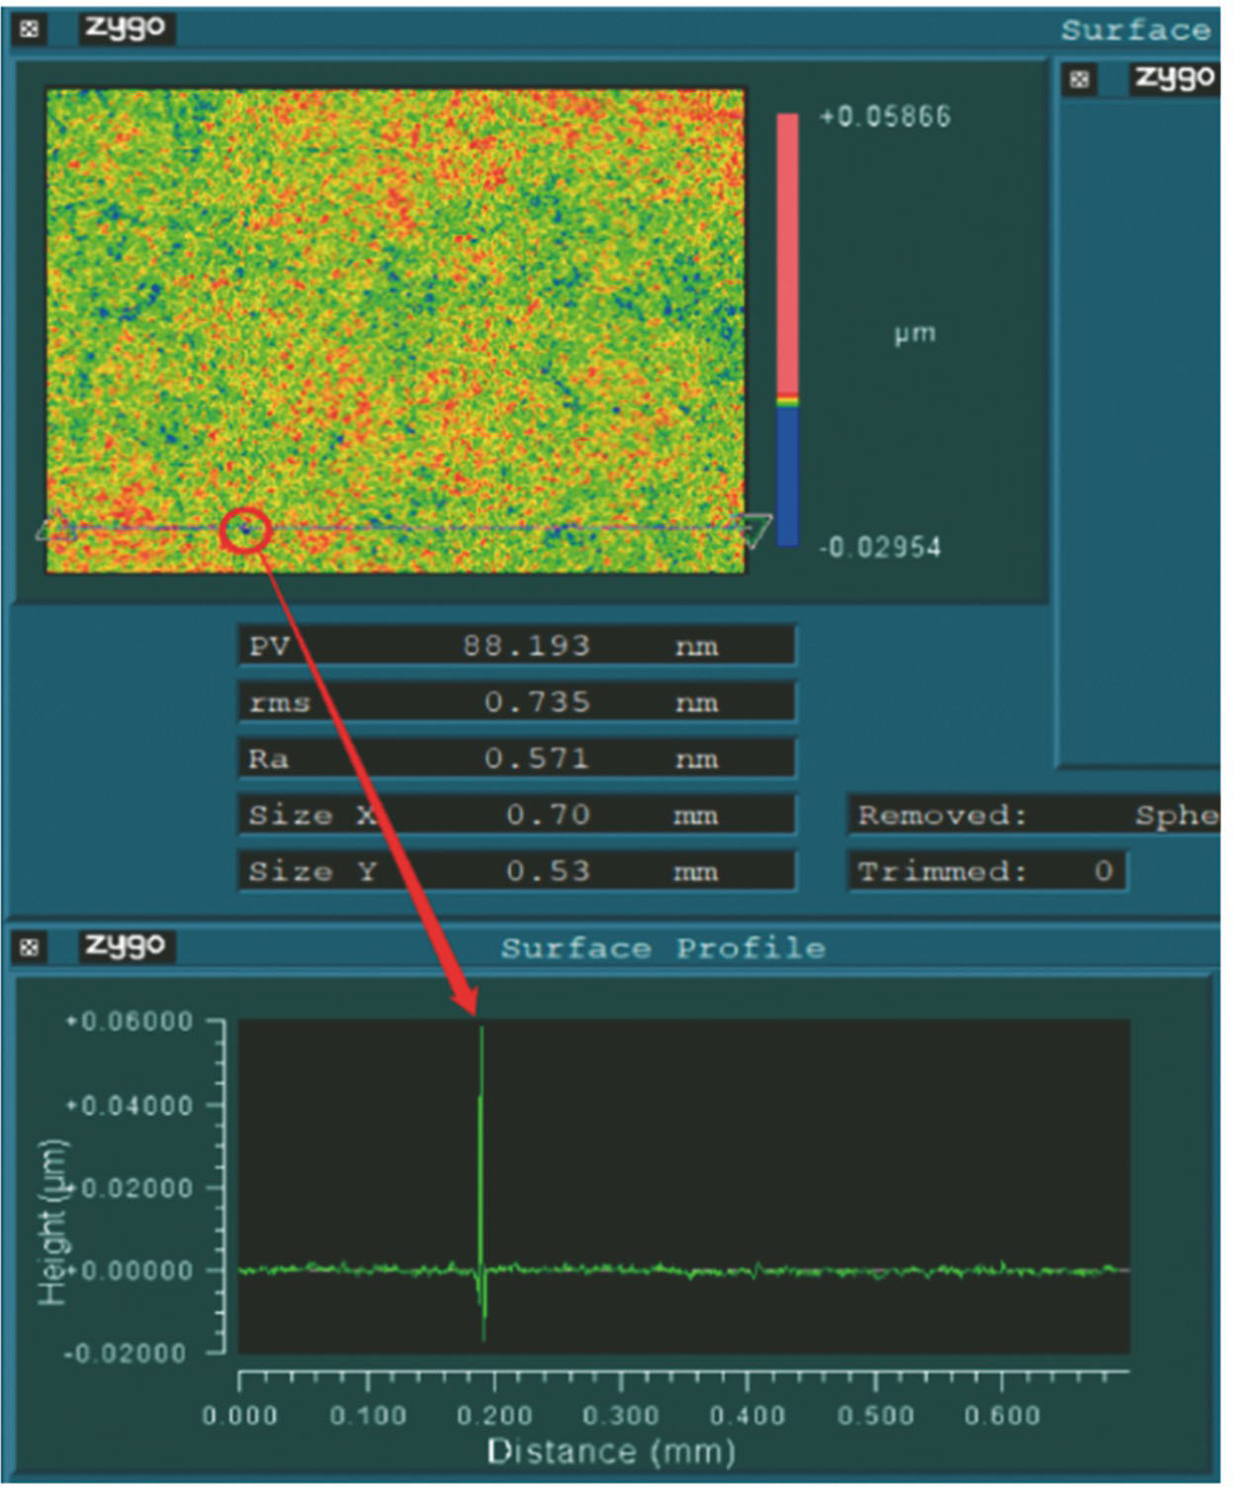Click the window menu box in right-side panel
The width and height of the screenshot is (1234, 1487).
point(1080,79)
